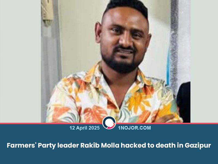The width and height of the screenshot is (218, 164).
Task: Click the circular 1Nojor logo icon
Action: [x=109, y=123]
